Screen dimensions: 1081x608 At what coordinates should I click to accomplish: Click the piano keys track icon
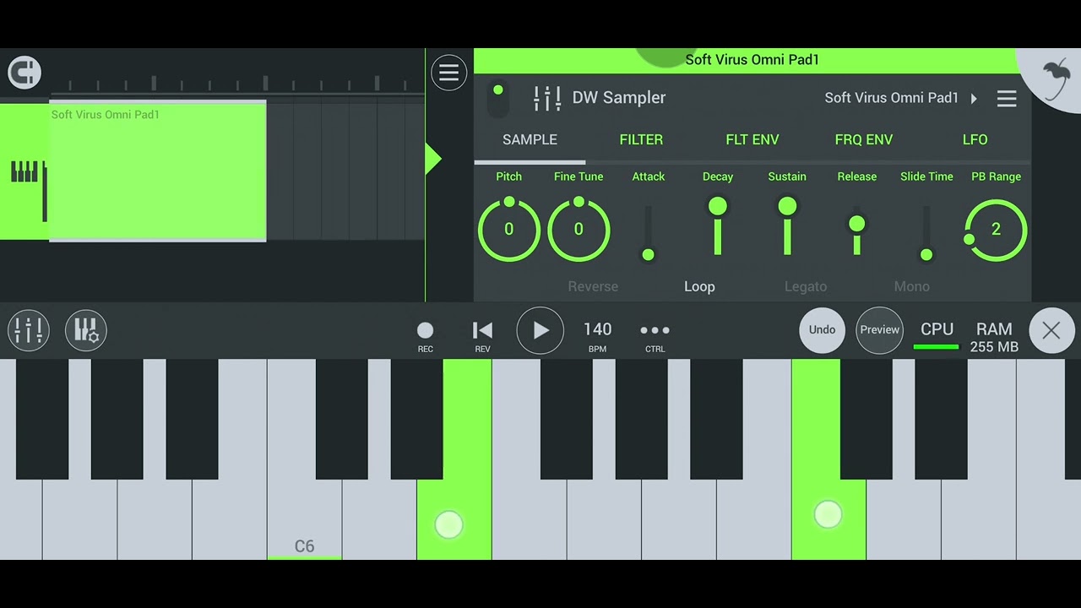(24, 171)
